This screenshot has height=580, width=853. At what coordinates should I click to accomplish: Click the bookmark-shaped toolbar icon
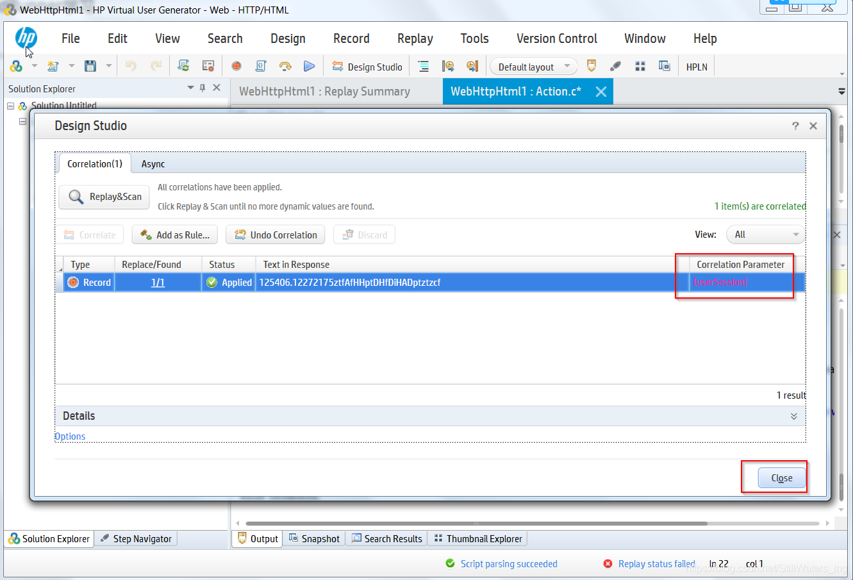592,66
